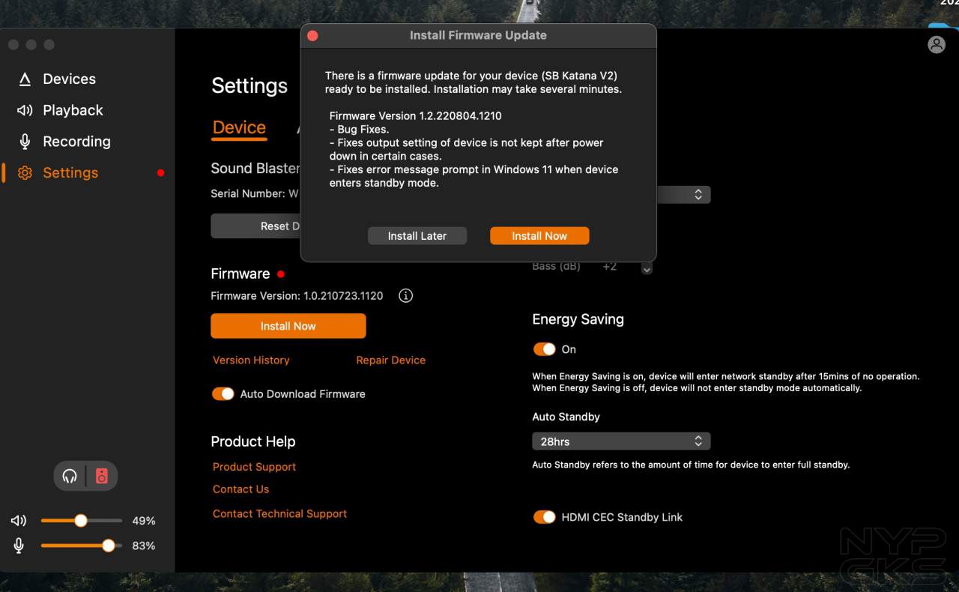
Task: Toggle Auto Download Firmware switch
Action: [x=223, y=394]
